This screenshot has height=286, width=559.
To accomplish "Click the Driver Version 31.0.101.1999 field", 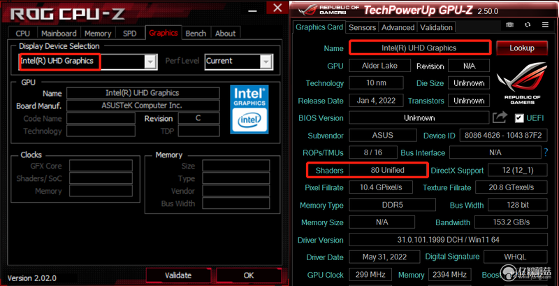I will click(448, 240).
